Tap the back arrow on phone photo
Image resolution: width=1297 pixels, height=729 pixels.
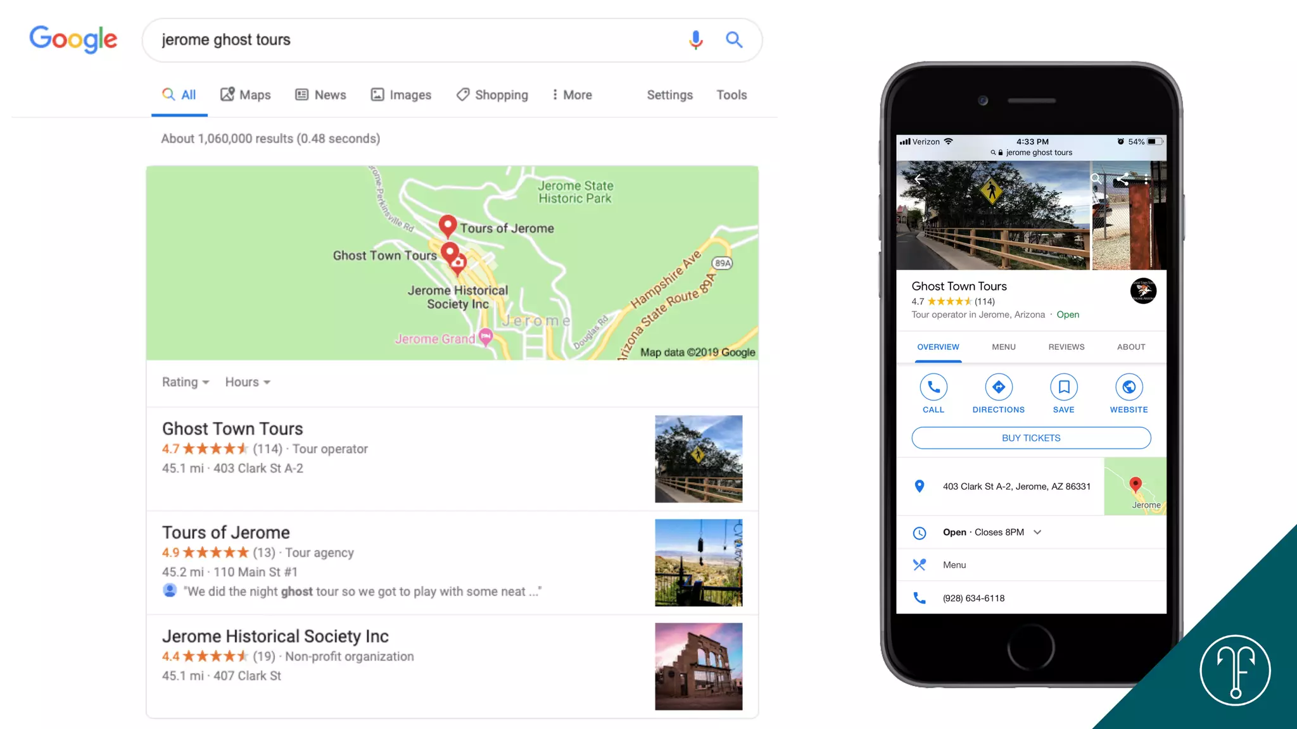[920, 179]
